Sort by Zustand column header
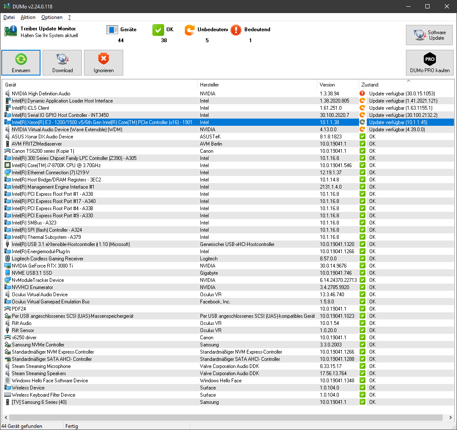The image size is (457, 430). pyautogui.click(x=406, y=84)
